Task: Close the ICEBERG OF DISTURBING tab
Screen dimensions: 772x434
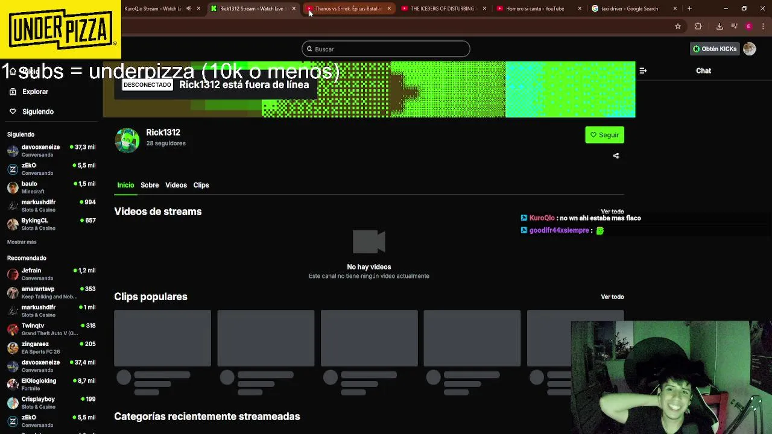Action: pyautogui.click(x=484, y=8)
